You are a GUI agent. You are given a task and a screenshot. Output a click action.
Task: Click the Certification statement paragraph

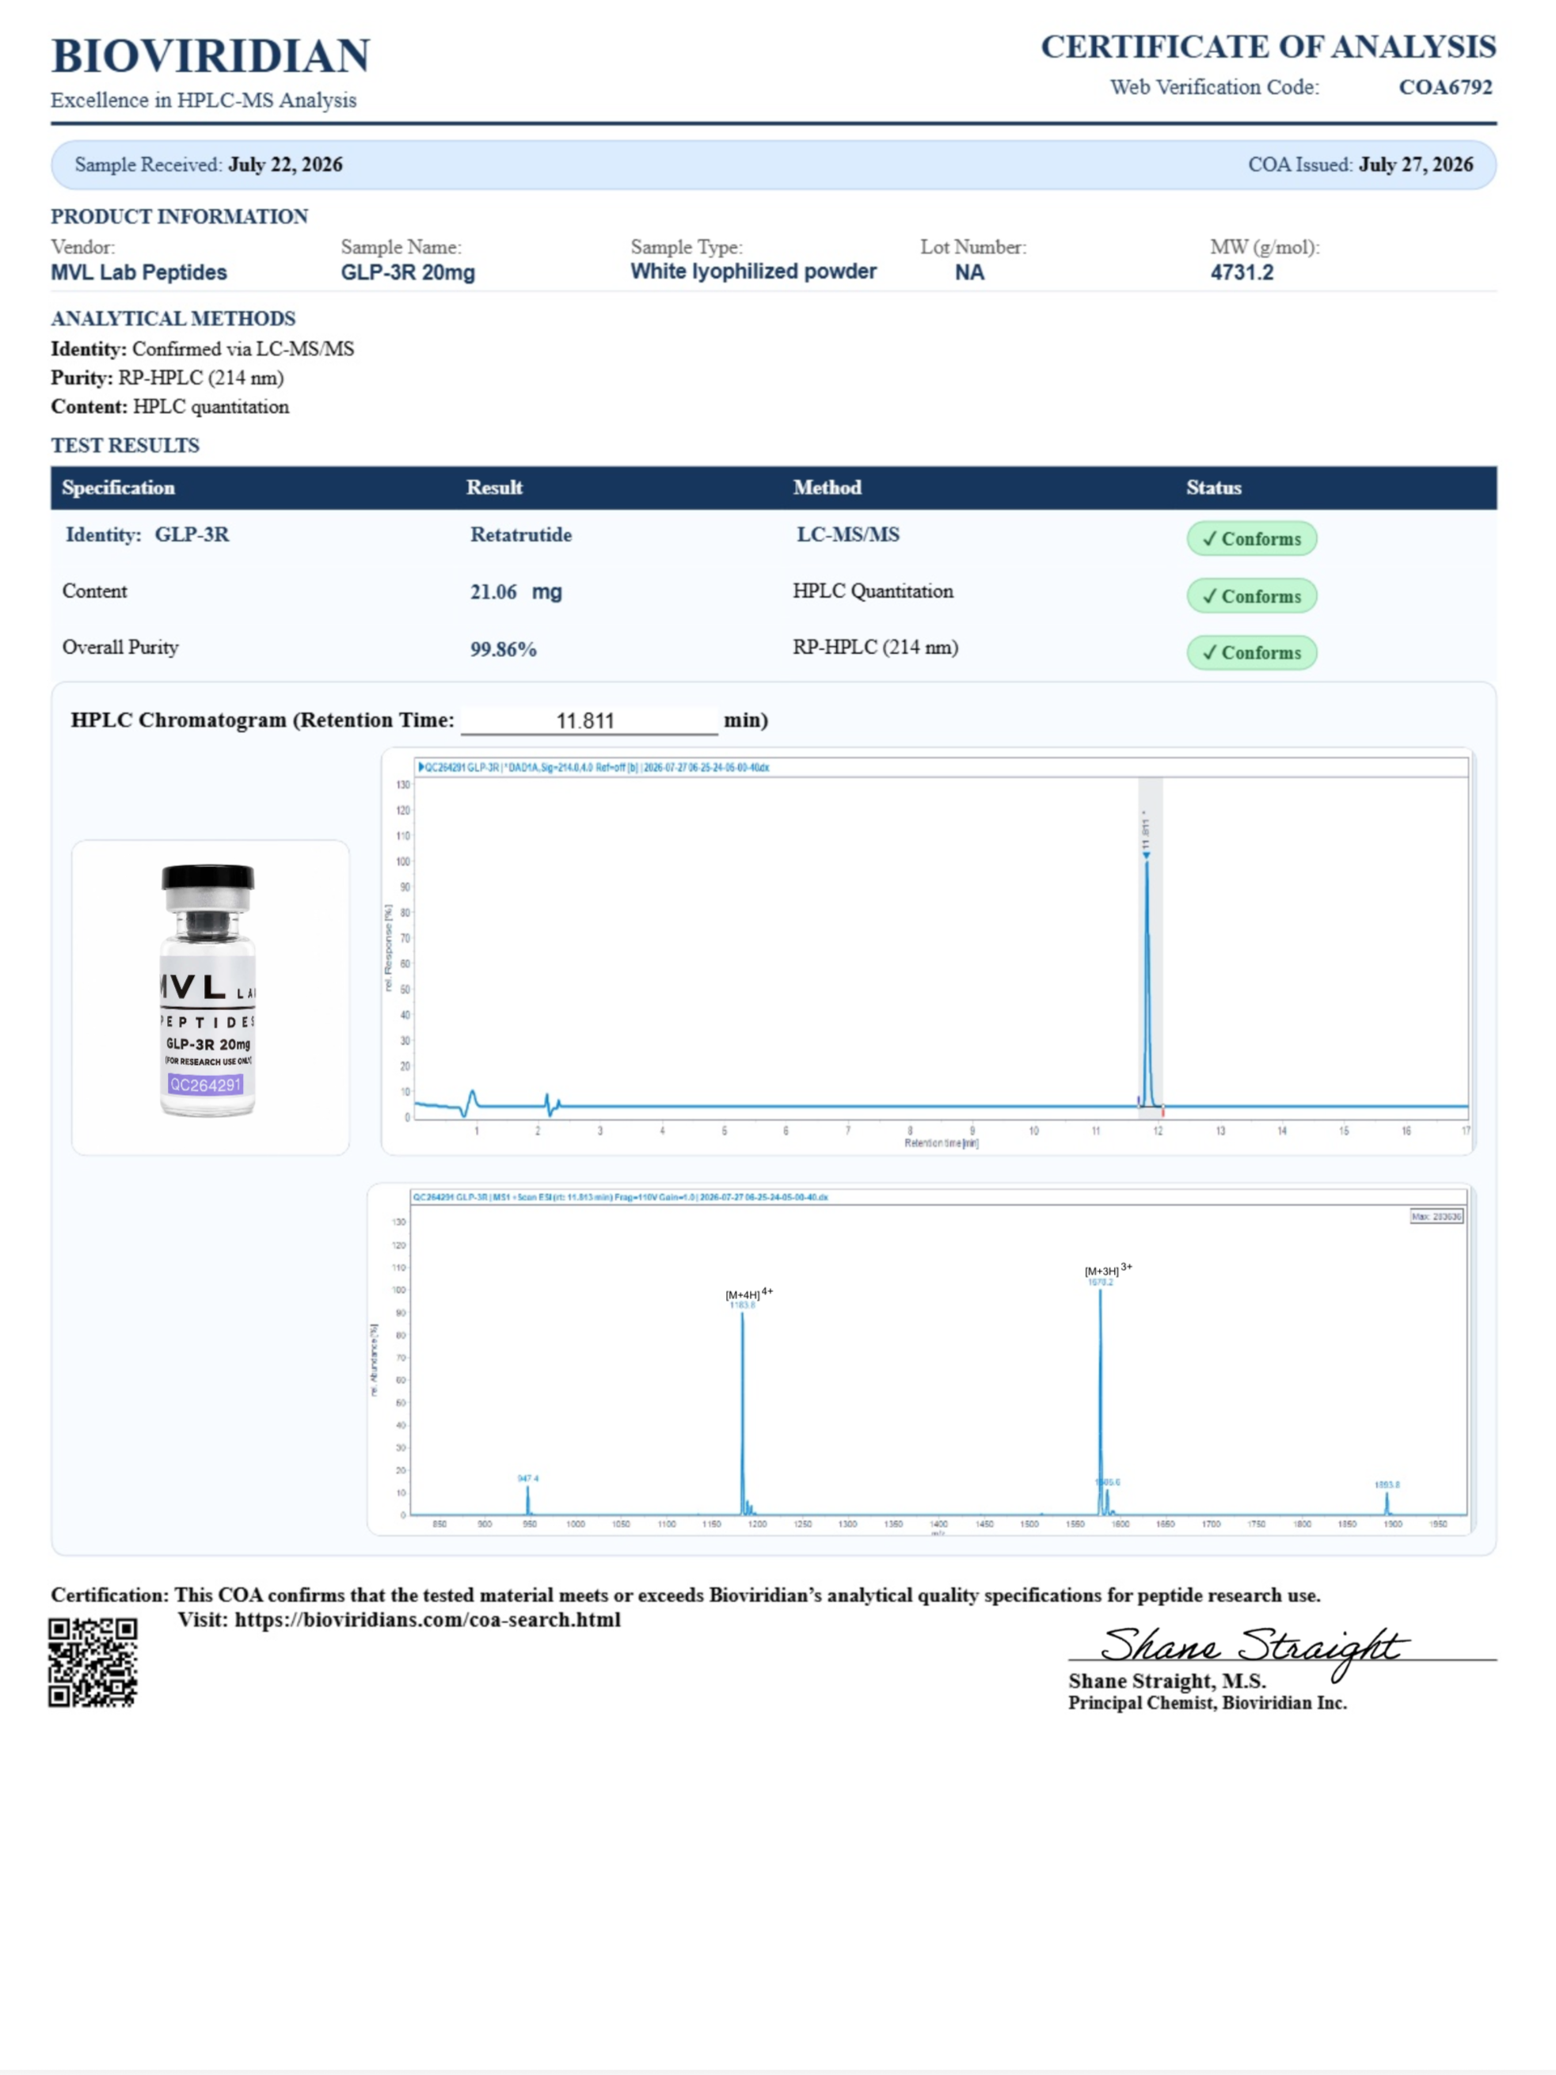686,1596
